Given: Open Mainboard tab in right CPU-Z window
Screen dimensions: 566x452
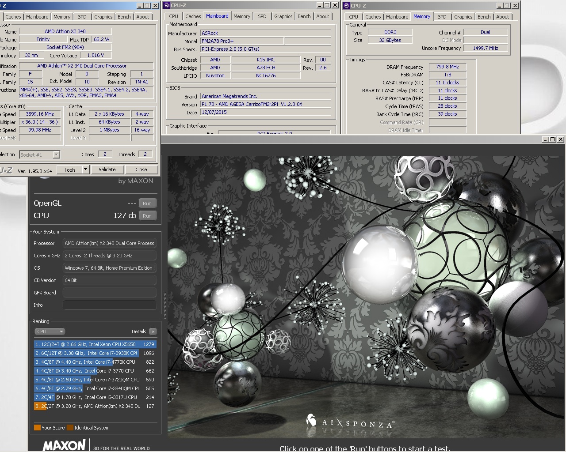Looking at the screenshot, I should click(x=397, y=17).
